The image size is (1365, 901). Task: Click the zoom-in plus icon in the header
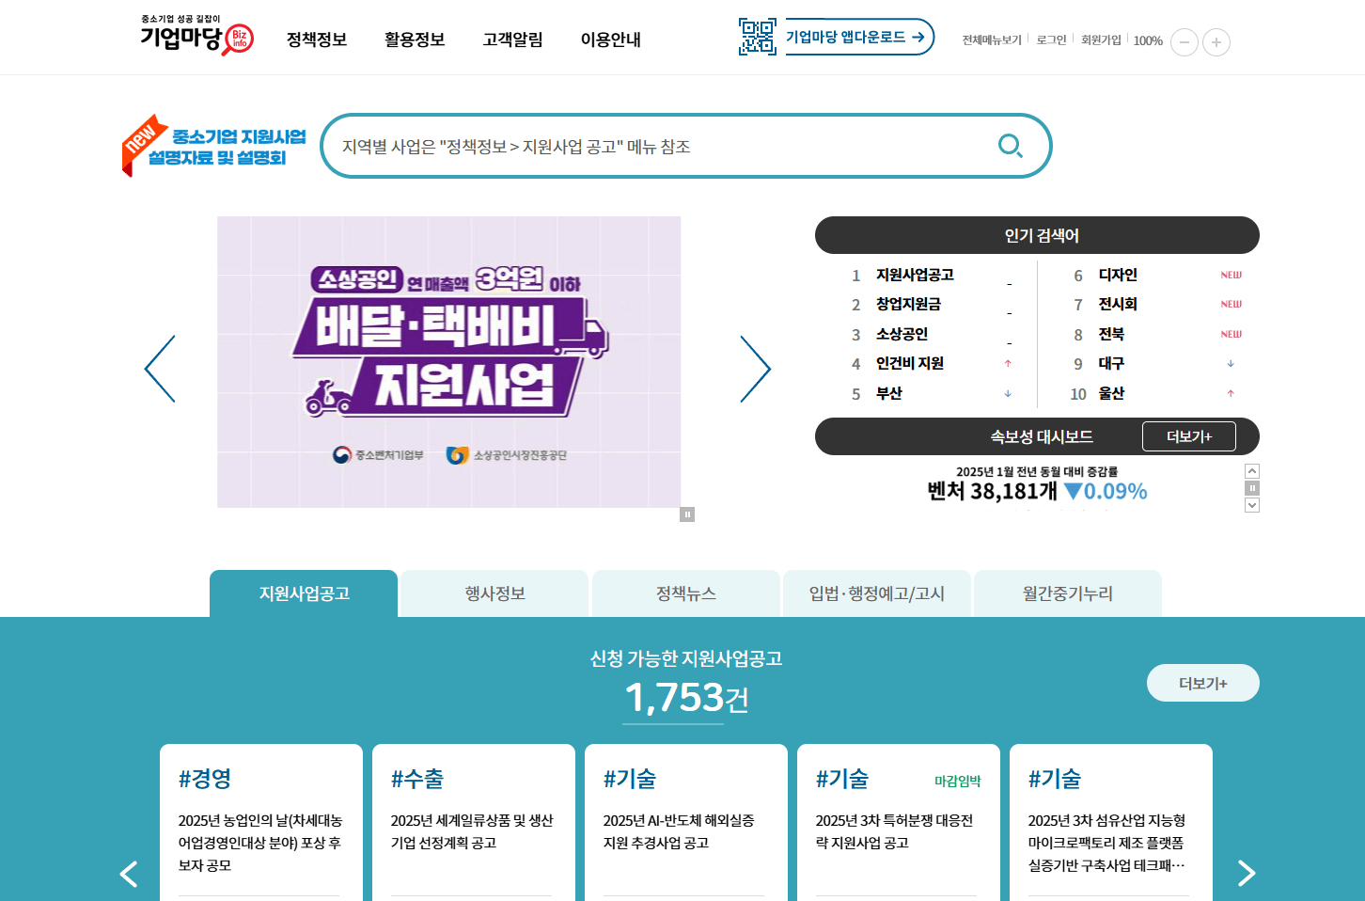coord(1216,42)
